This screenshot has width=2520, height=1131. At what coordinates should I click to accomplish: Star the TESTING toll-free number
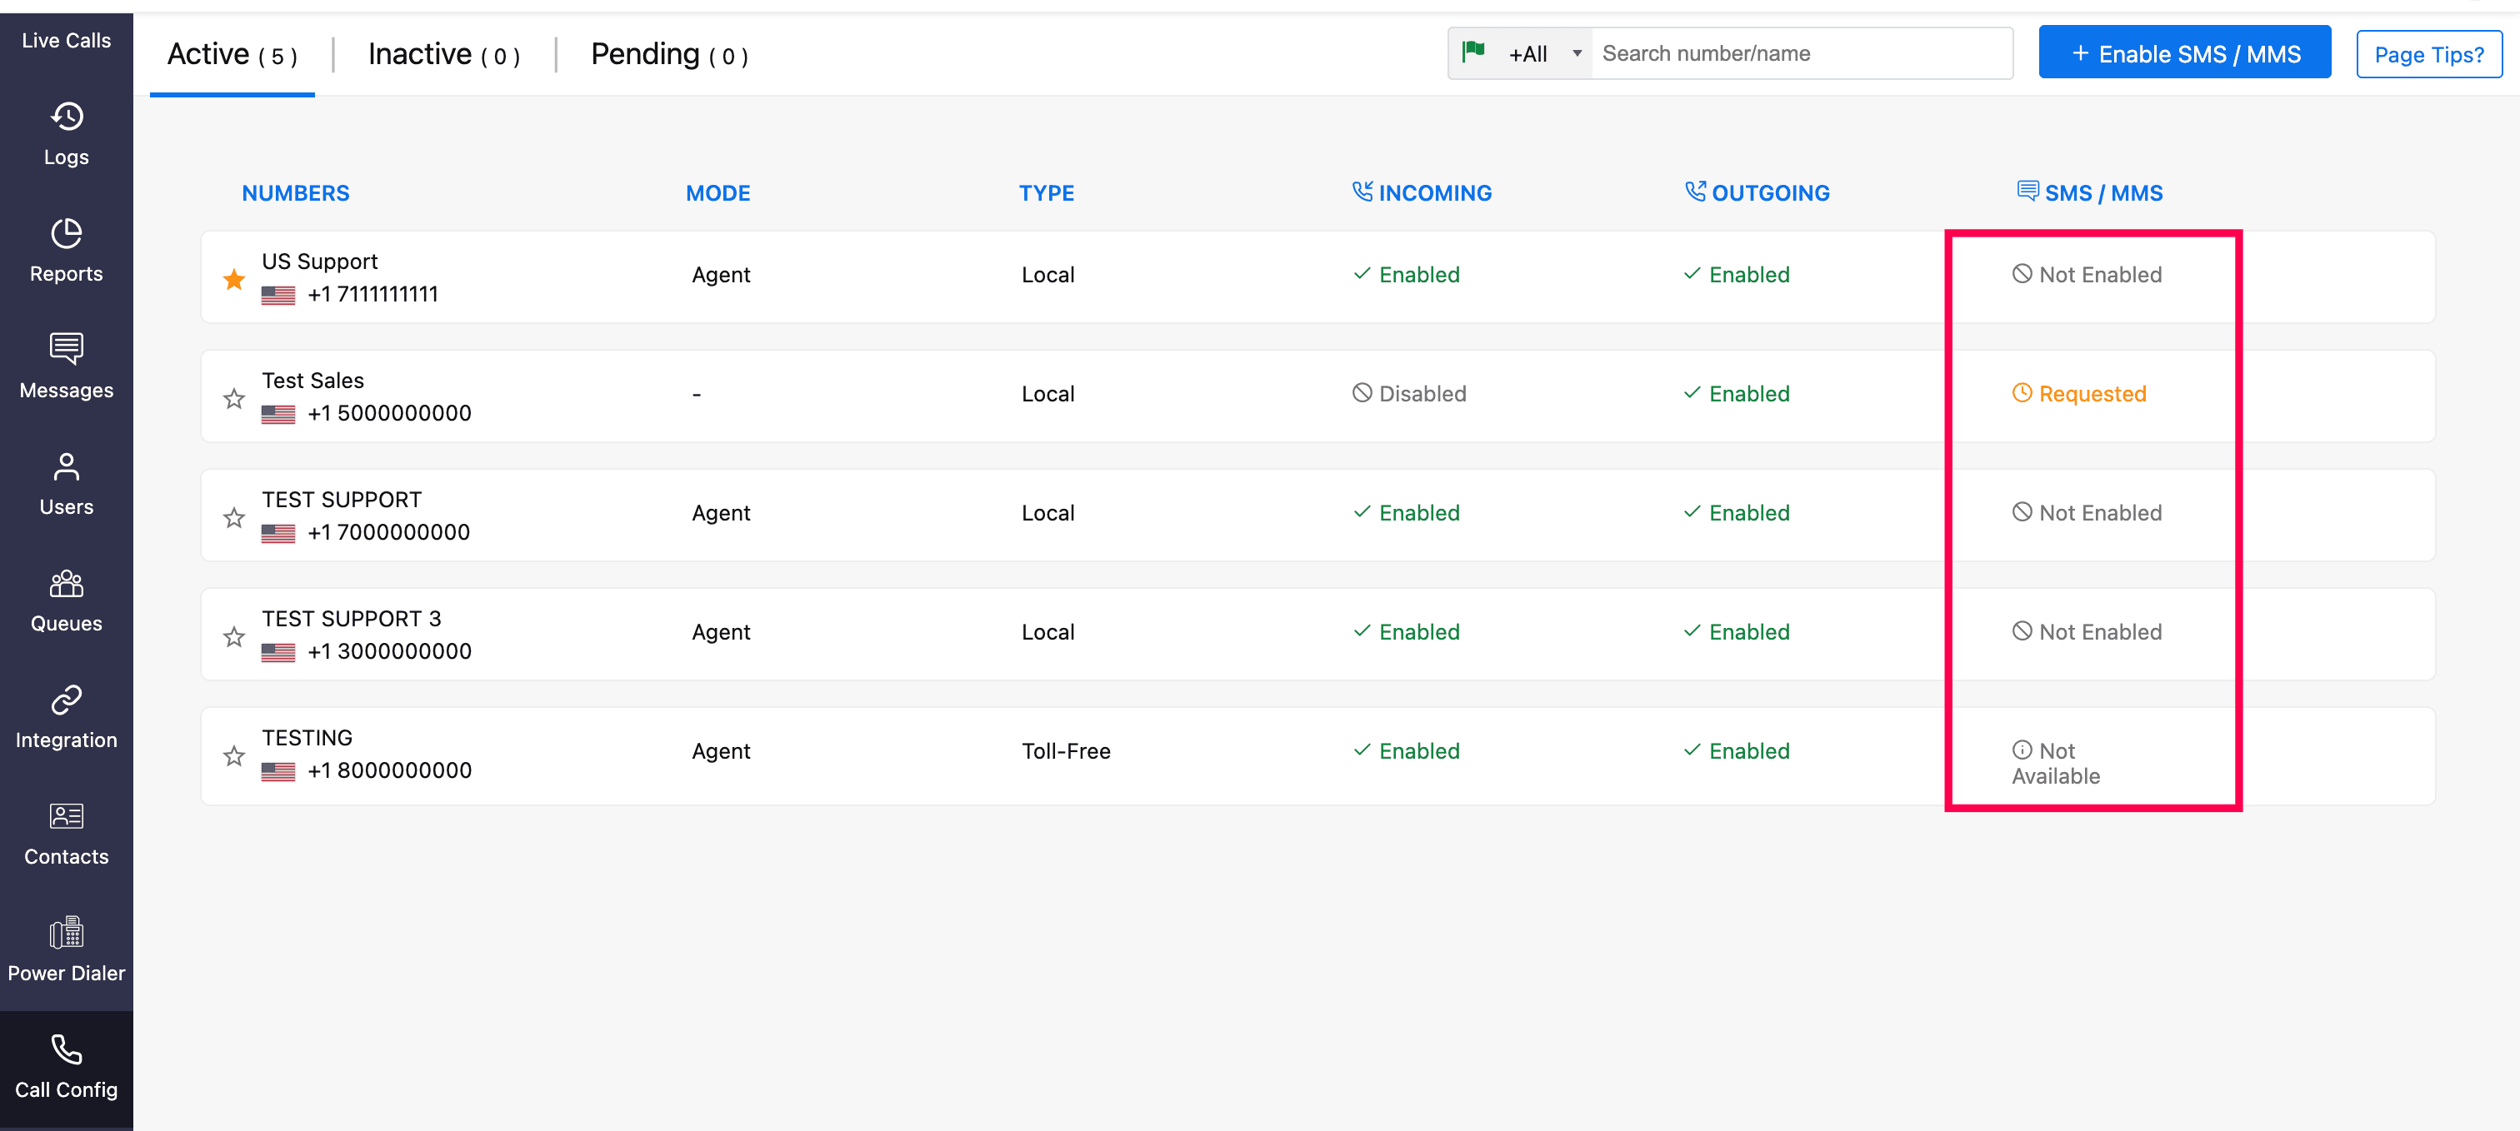click(x=234, y=755)
